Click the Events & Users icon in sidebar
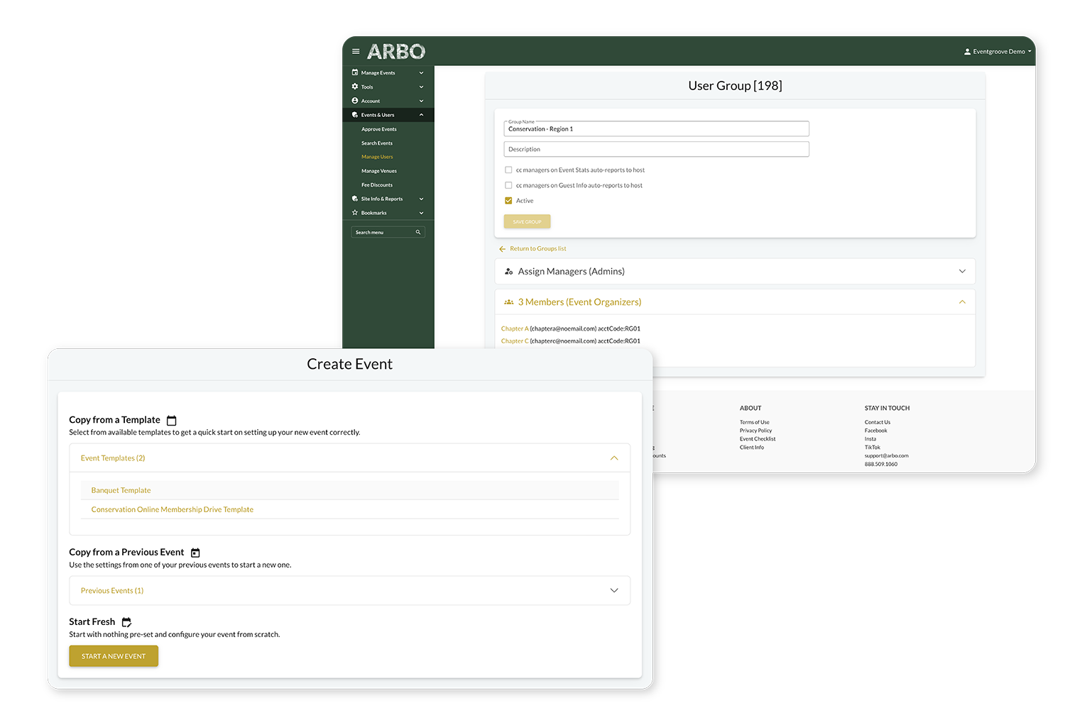This screenshot has height=725, width=1065. pos(355,115)
